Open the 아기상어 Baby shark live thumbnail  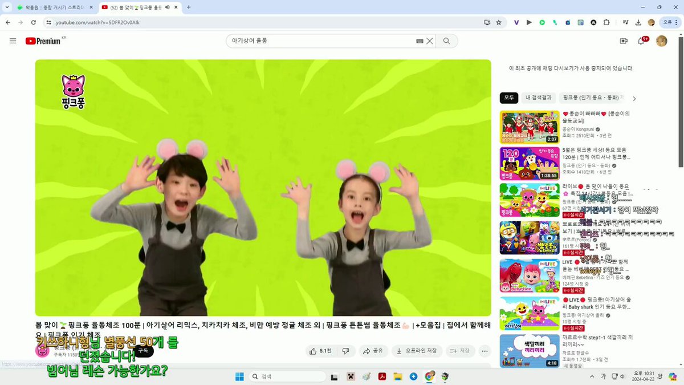point(530,314)
